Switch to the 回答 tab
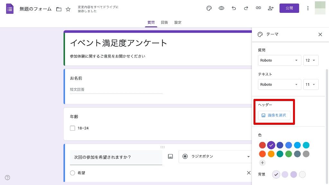 (164, 22)
